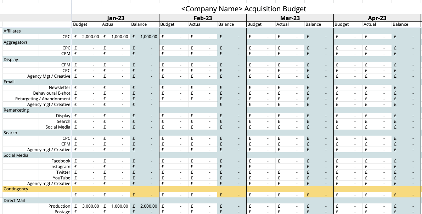Select the Instagram row label
Viewport: 422px width, 214px height.
coord(60,167)
